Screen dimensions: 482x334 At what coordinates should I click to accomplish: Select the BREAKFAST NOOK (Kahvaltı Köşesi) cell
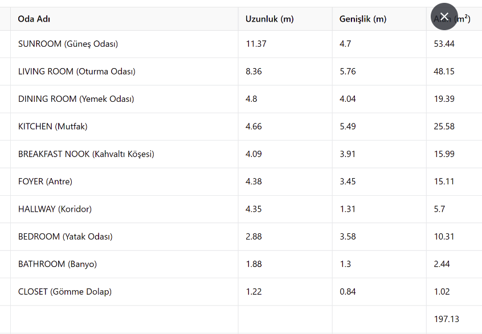point(86,154)
